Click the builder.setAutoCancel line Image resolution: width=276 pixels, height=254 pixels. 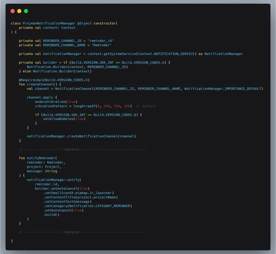coord(63,189)
